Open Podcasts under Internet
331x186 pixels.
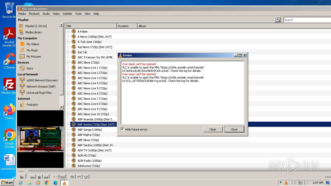32,105
